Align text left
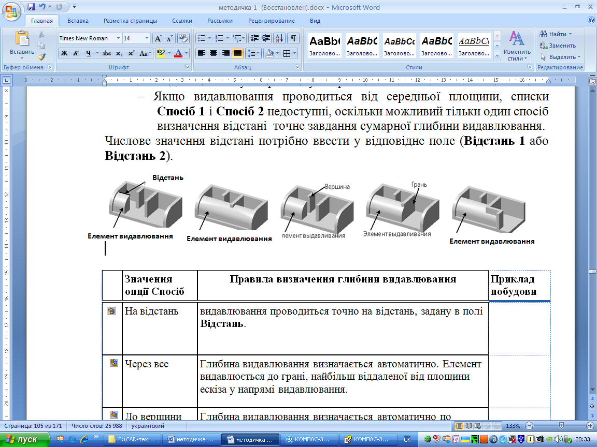The width and height of the screenshot is (597, 447). (x=202, y=53)
